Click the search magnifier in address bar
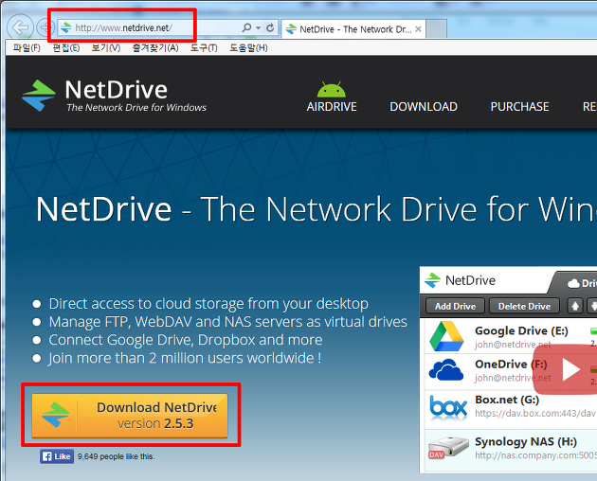This screenshot has width=597, height=481. point(246,27)
